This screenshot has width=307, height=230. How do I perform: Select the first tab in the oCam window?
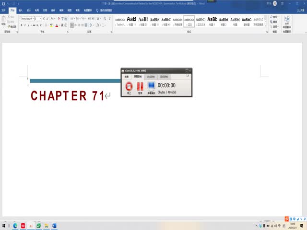[x=127, y=77]
